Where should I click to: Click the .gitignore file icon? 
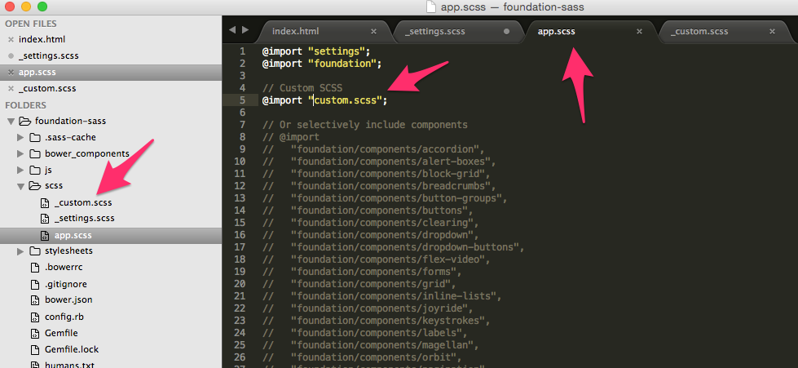pyautogui.click(x=34, y=284)
